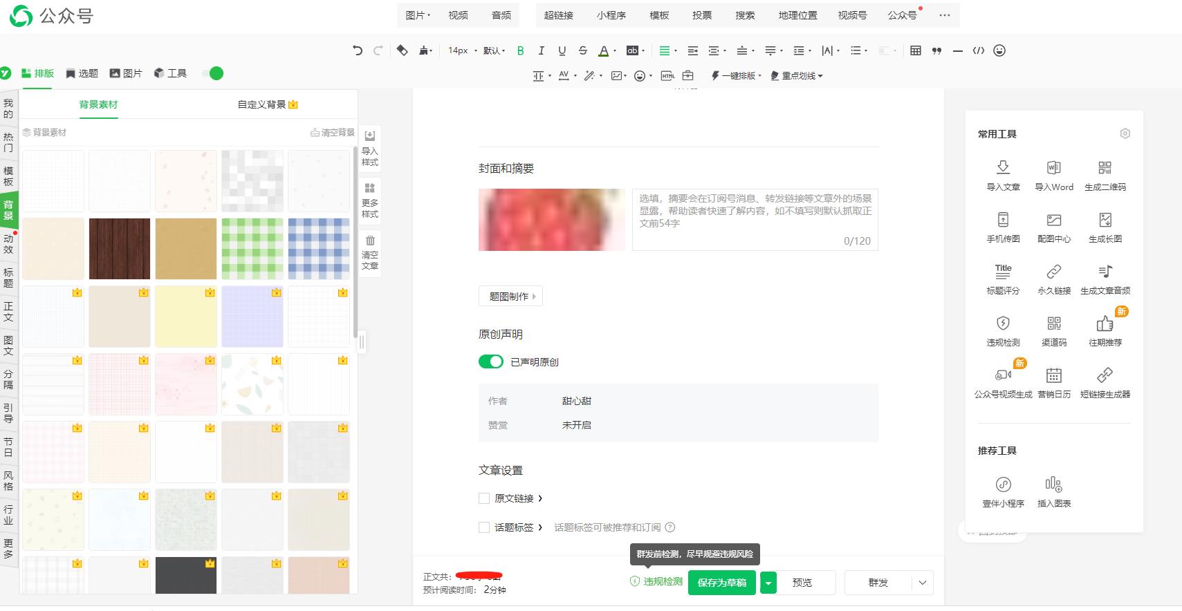Open the 一键排版 dropdown
The height and width of the screenshot is (611, 1182).
(x=737, y=75)
